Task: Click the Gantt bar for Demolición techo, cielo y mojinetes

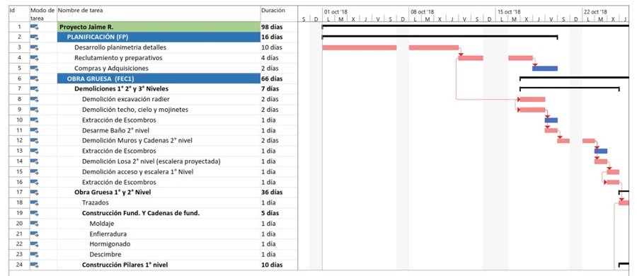Action: tap(532, 110)
